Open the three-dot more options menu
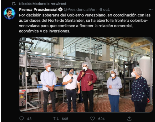Viewport: 155px width, 122px height. 151,9
